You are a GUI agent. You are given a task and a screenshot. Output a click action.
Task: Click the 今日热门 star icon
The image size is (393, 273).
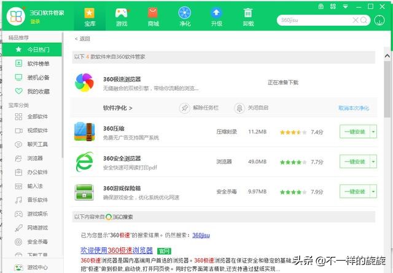coord(18,49)
